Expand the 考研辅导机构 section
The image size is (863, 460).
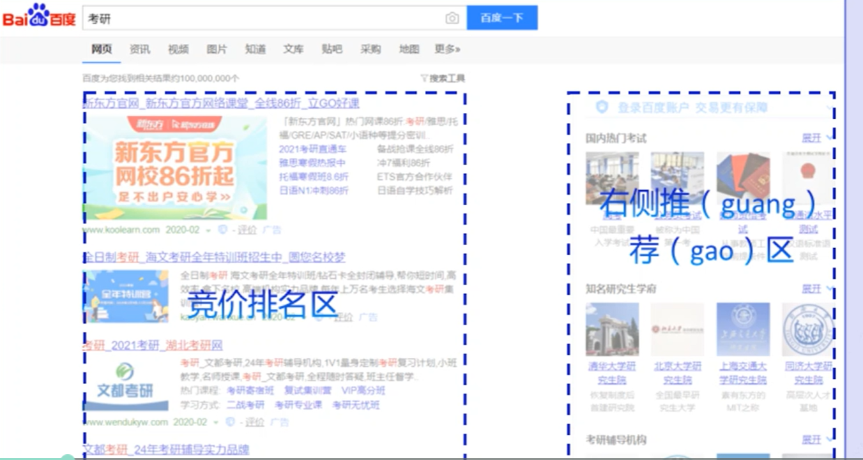pos(817,440)
